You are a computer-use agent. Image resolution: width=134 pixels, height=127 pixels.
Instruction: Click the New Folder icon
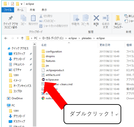click(x=118, y=18)
